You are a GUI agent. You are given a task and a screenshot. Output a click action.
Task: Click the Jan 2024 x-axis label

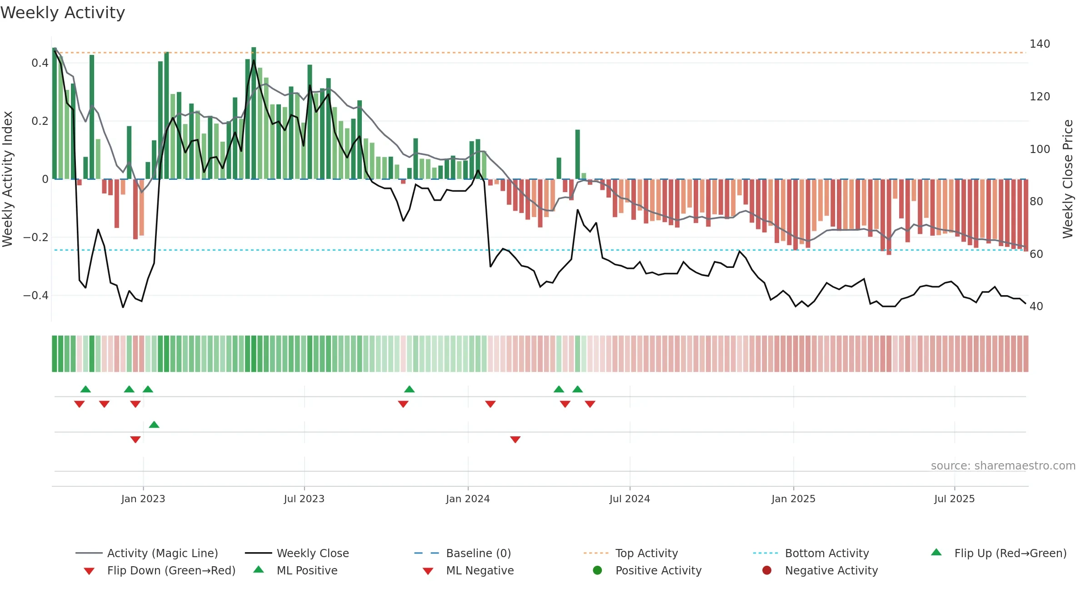pyautogui.click(x=468, y=499)
